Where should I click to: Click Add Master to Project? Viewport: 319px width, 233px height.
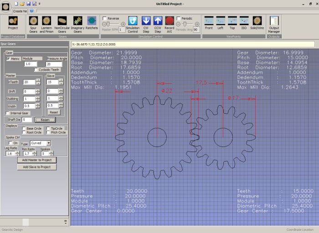tap(37, 160)
